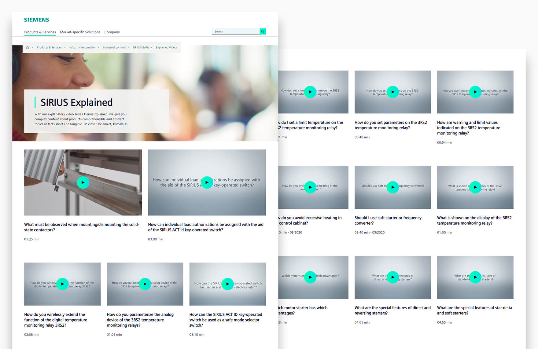The height and width of the screenshot is (349, 538).
Task: Open the Company menu
Action: pyautogui.click(x=112, y=32)
